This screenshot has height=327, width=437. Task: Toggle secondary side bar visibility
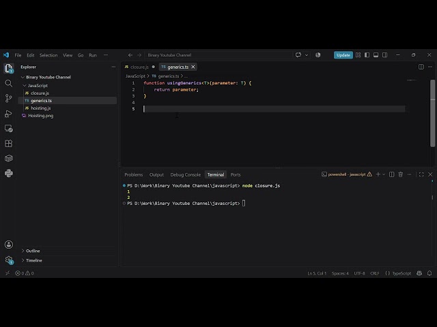pos(385,55)
